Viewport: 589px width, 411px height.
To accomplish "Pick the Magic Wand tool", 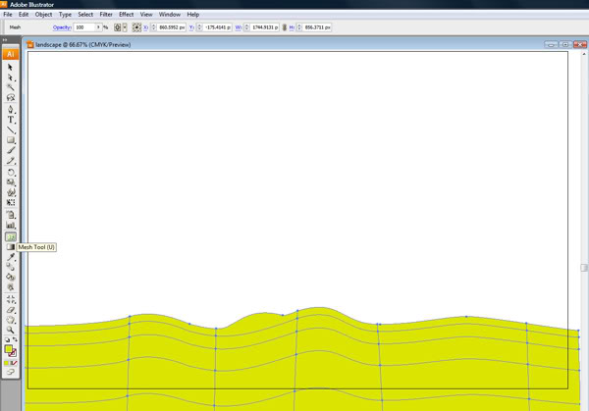I will tap(10, 87).
